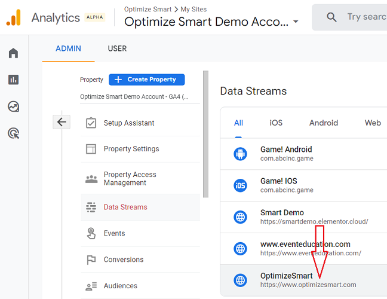Select the All data streams tab
Image resolution: width=387 pixels, height=299 pixels.
click(238, 123)
